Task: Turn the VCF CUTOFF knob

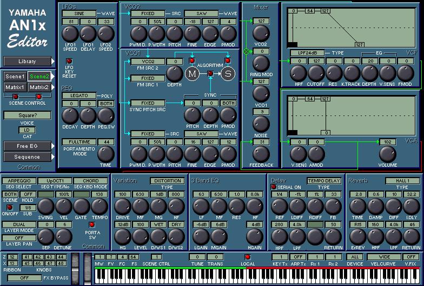Action: (x=316, y=73)
